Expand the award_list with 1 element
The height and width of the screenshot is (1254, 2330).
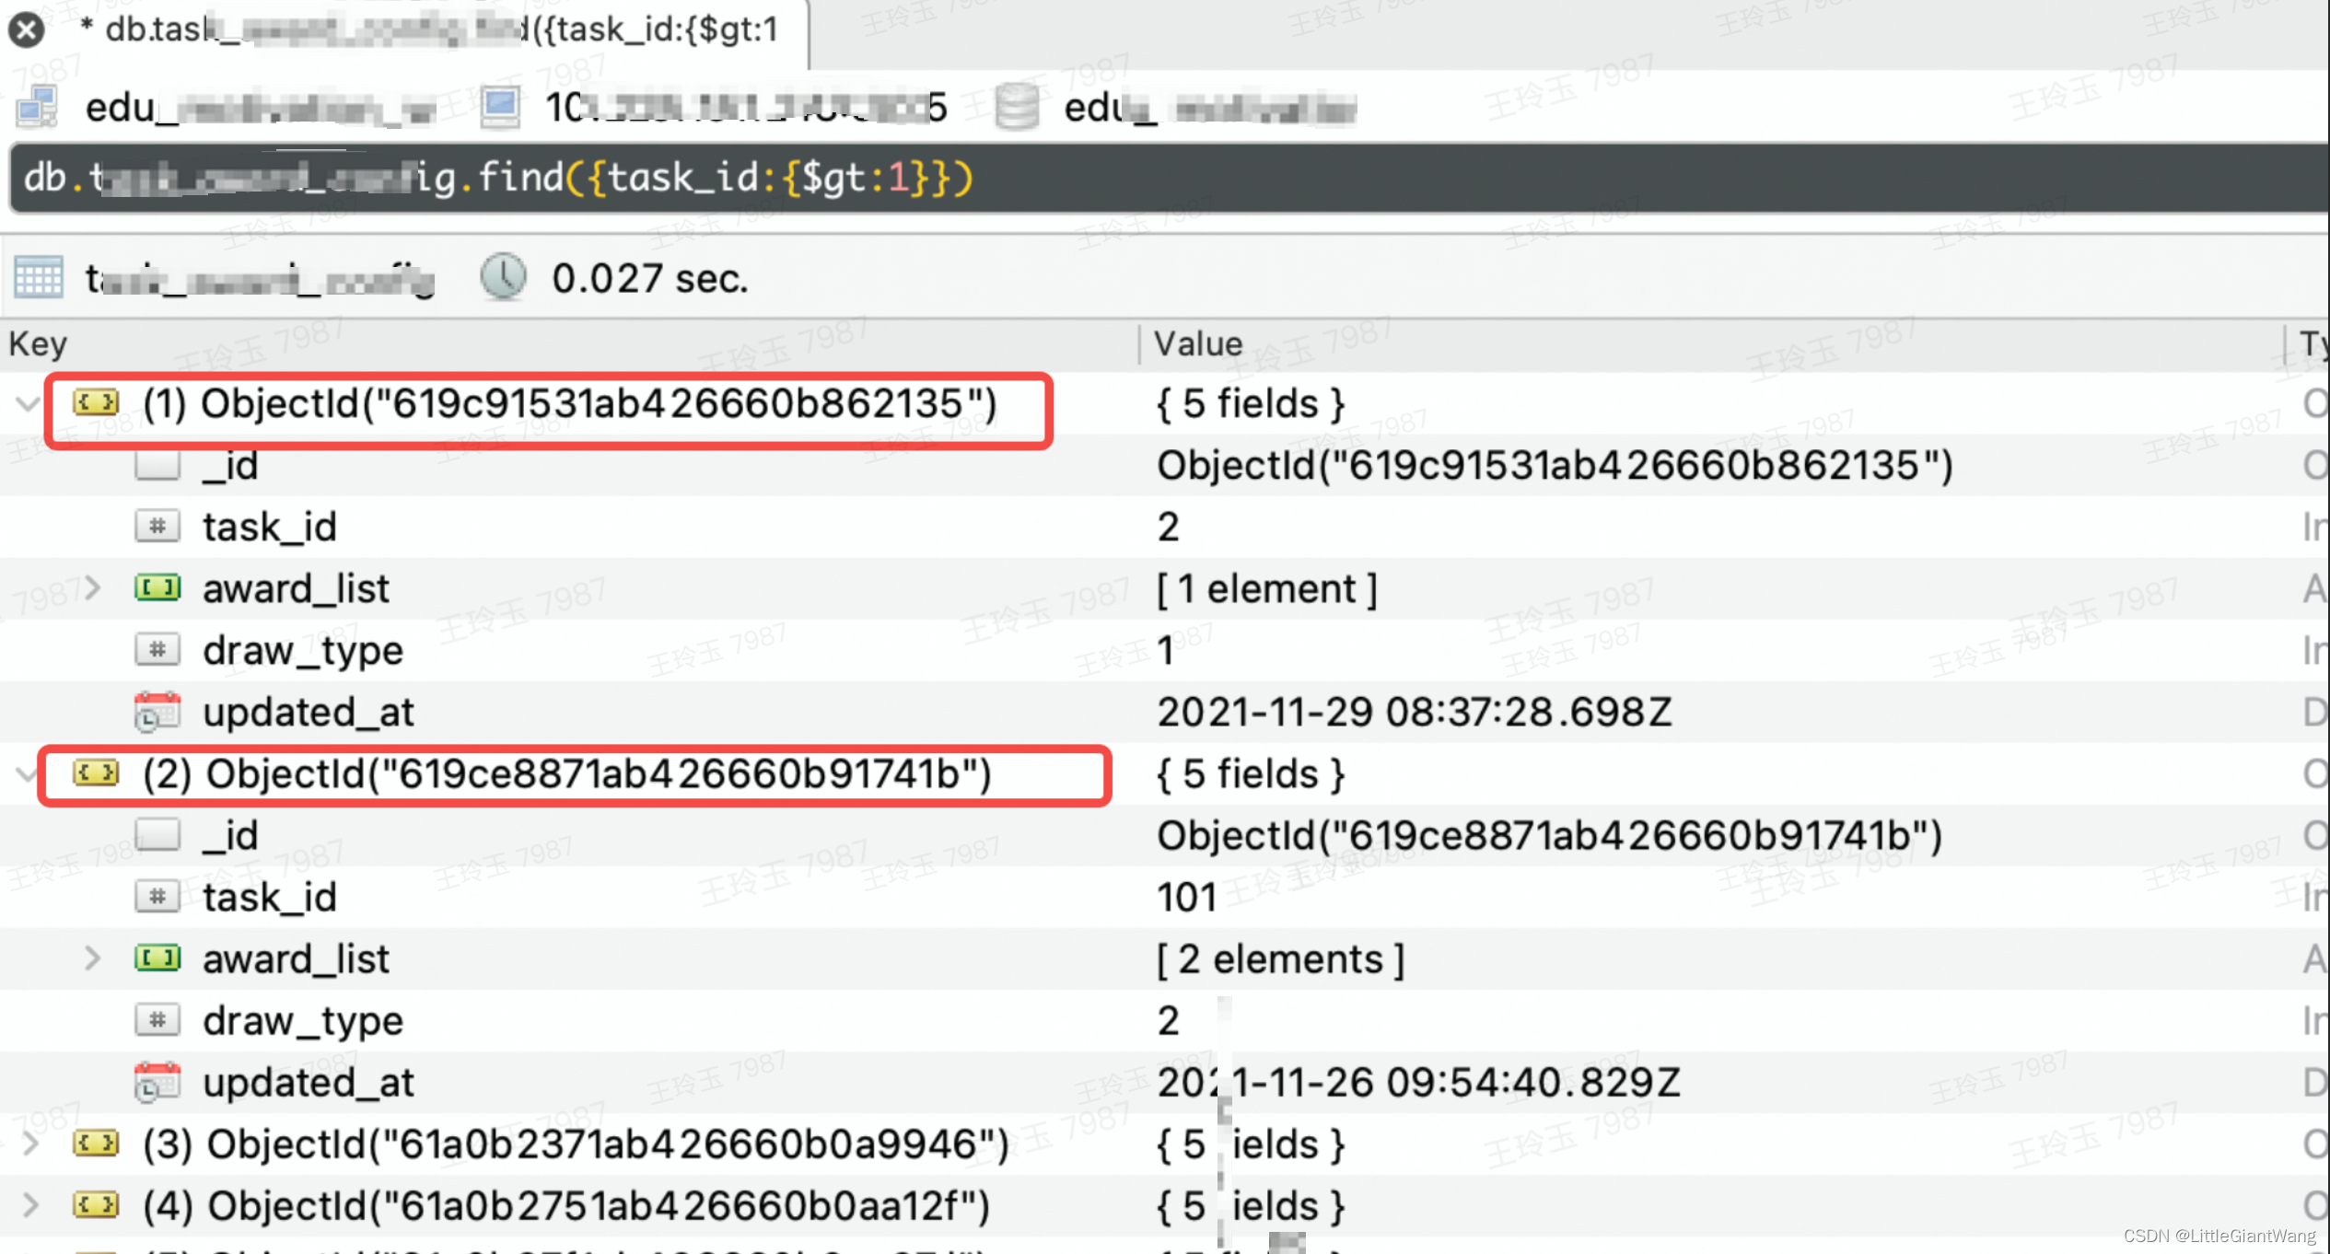[x=92, y=587]
